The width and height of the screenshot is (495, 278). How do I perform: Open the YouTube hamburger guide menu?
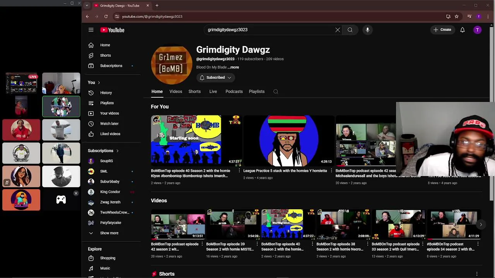pyautogui.click(x=91, y=30)
